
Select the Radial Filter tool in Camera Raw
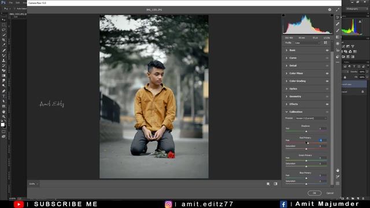tap(338, 44)
